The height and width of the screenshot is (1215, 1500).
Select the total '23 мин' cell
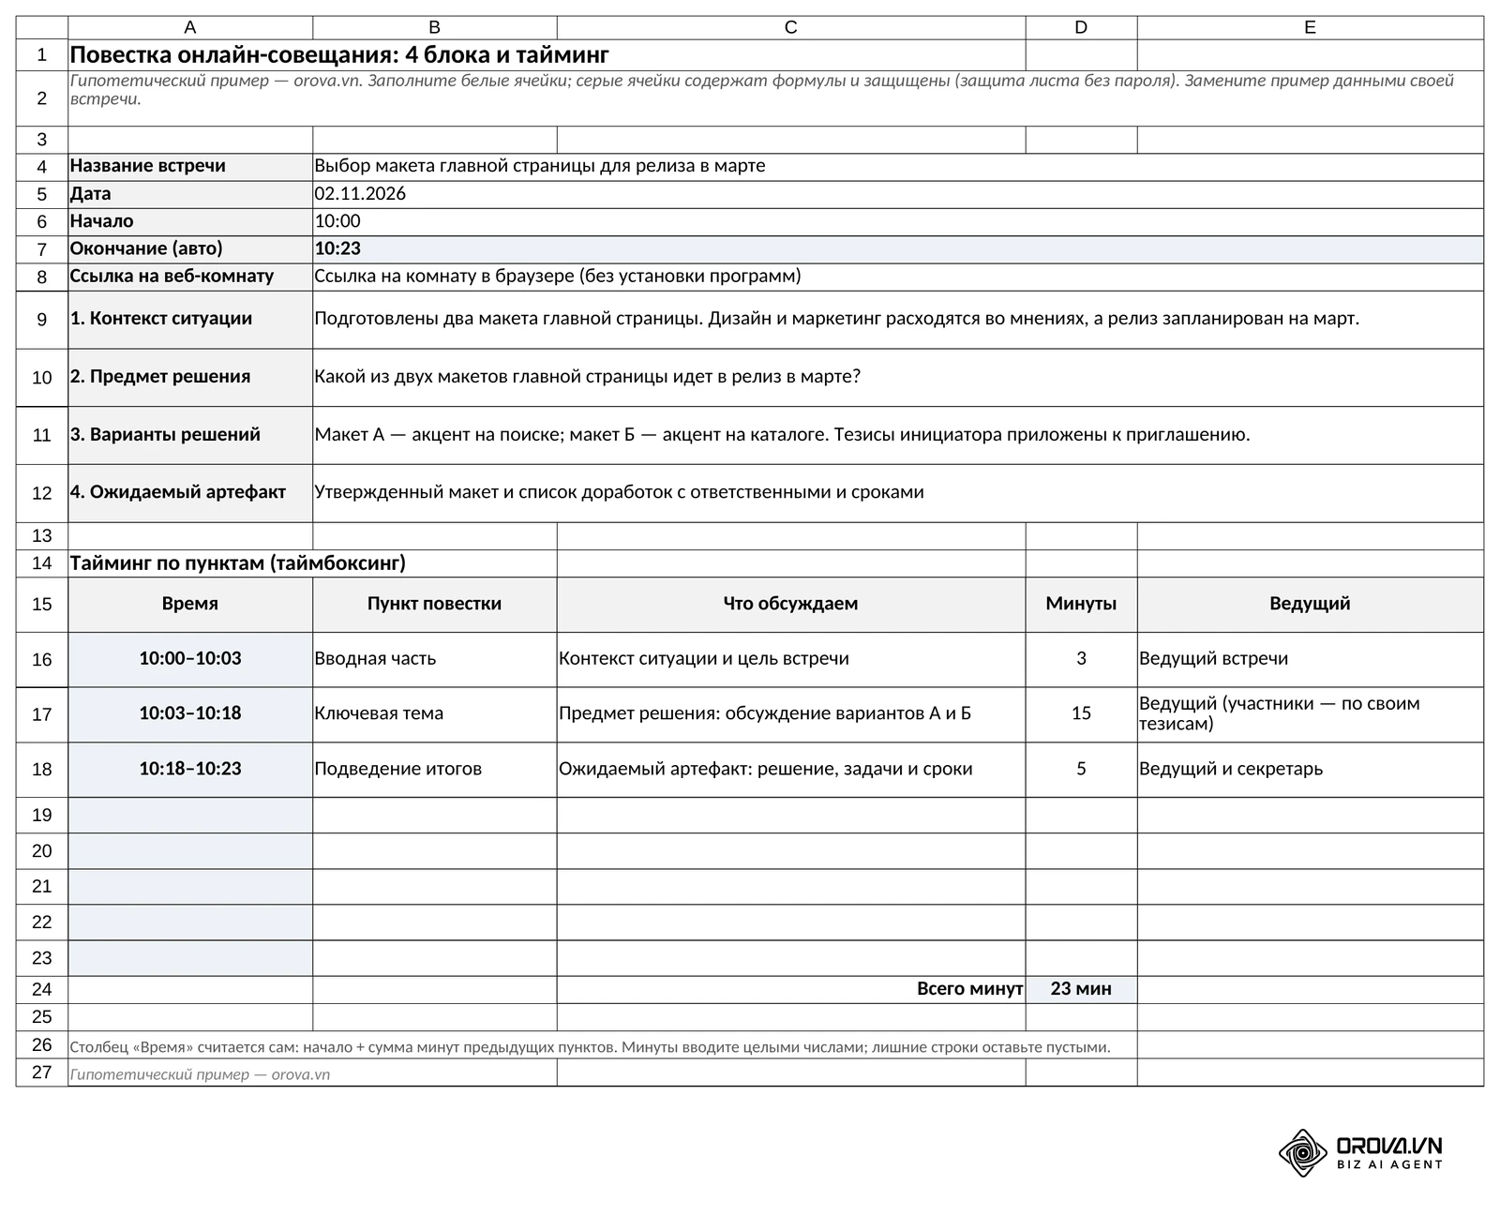[1081, 989]
